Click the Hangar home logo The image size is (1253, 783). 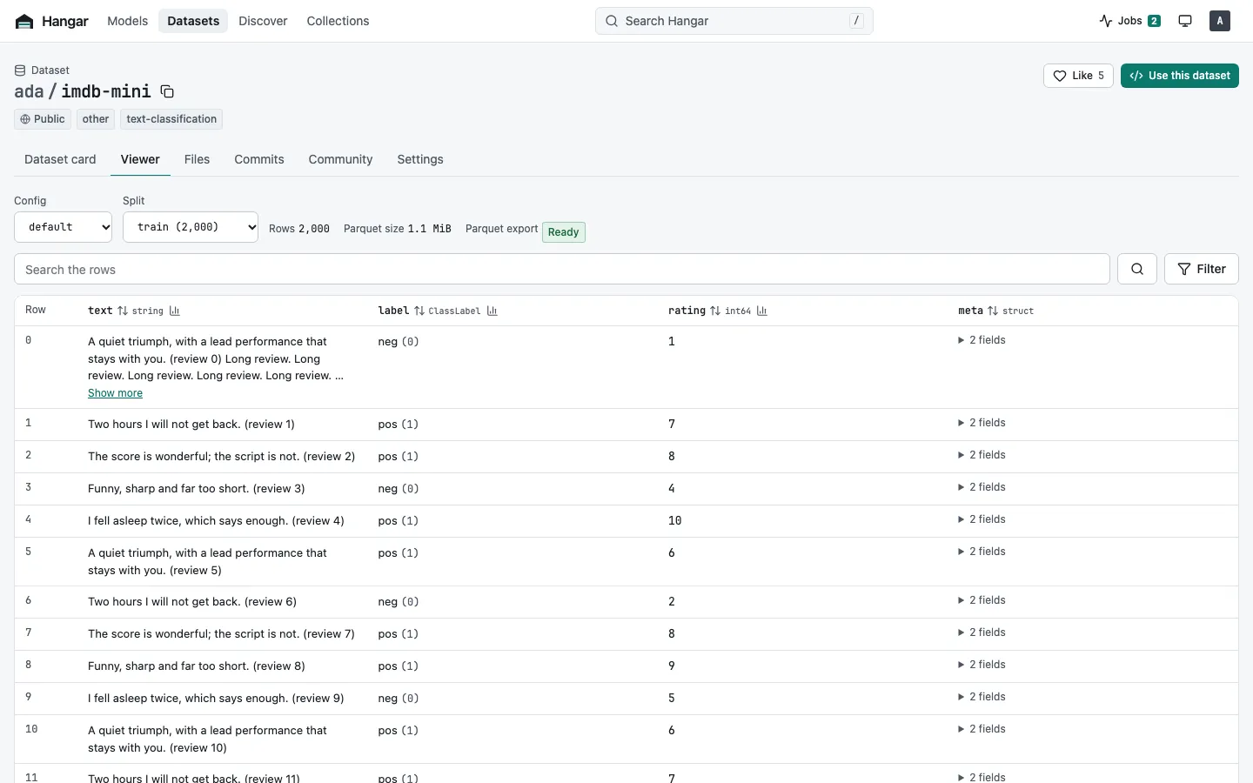[x=52, y=21]
